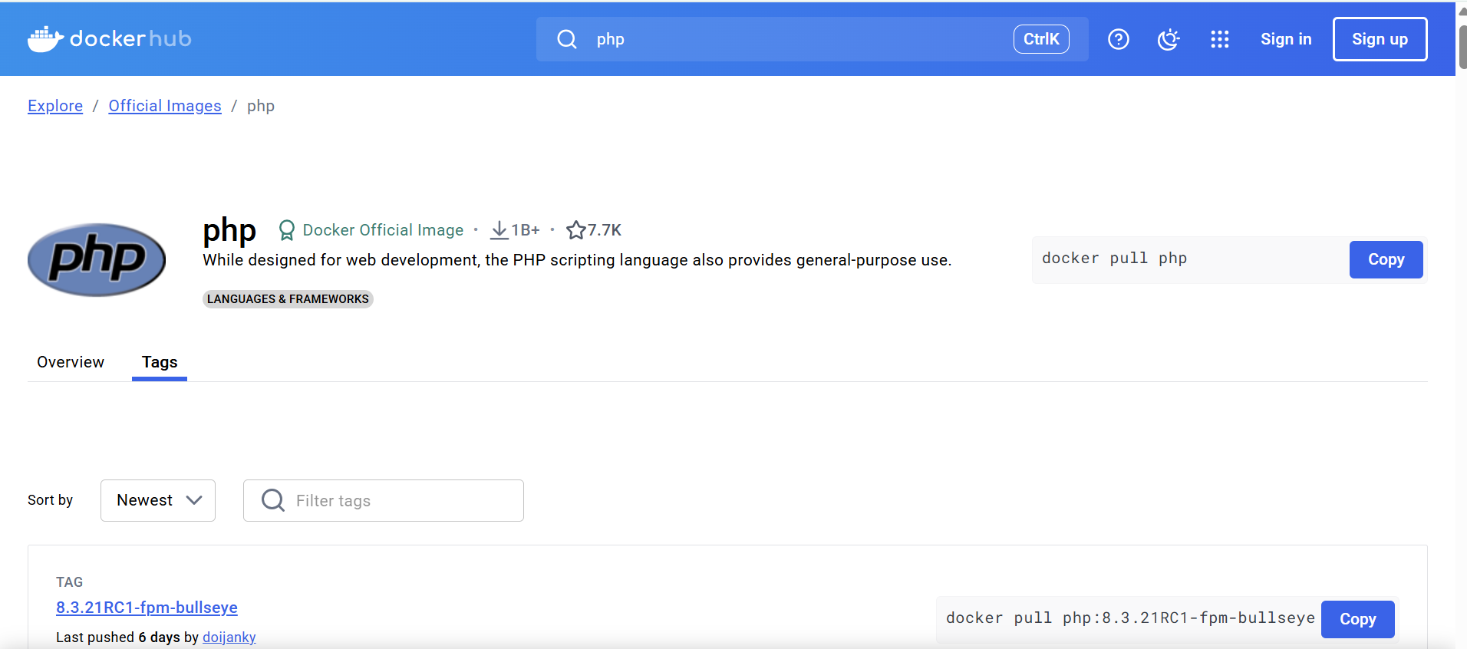Image resolution: width=1467 pixels, height=649 pixels.
Task: Select the Tags tab
Action: [160, 362]
